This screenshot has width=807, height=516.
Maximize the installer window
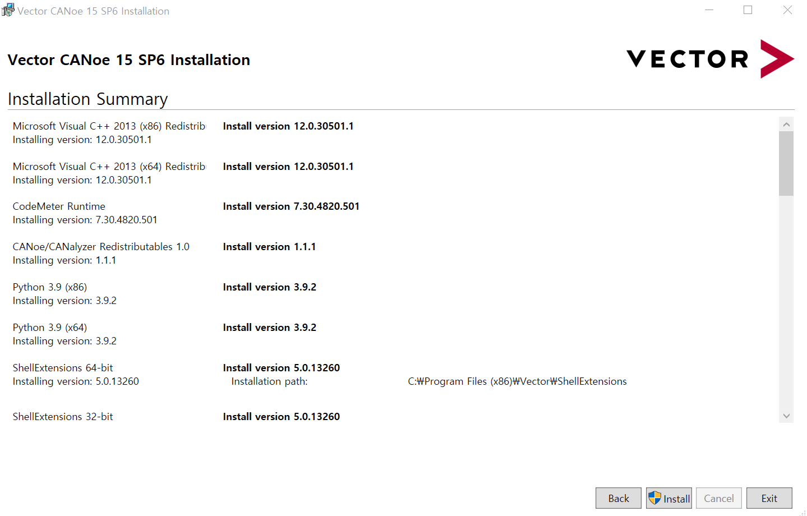(x=748, y=10)
